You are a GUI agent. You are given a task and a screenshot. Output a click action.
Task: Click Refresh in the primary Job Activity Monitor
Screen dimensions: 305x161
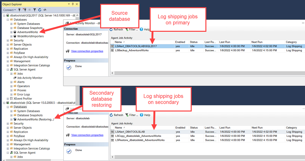point(116,30)
